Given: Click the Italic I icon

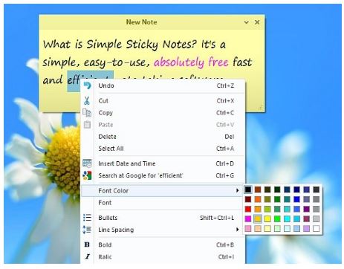Looking at the screenshot, I should tap(87, 256).
